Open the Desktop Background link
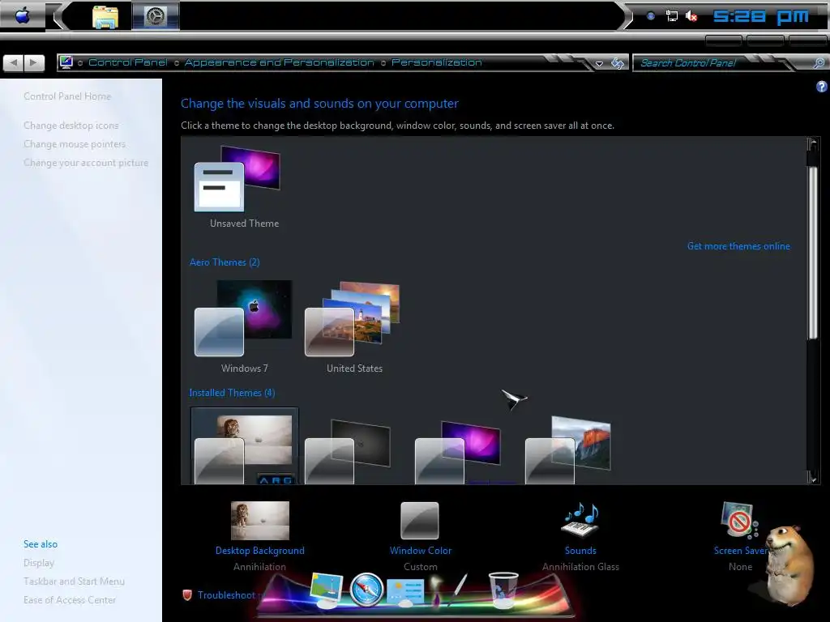Image resolution: width=830 pixels, height=622 pixels. [260, 551]
